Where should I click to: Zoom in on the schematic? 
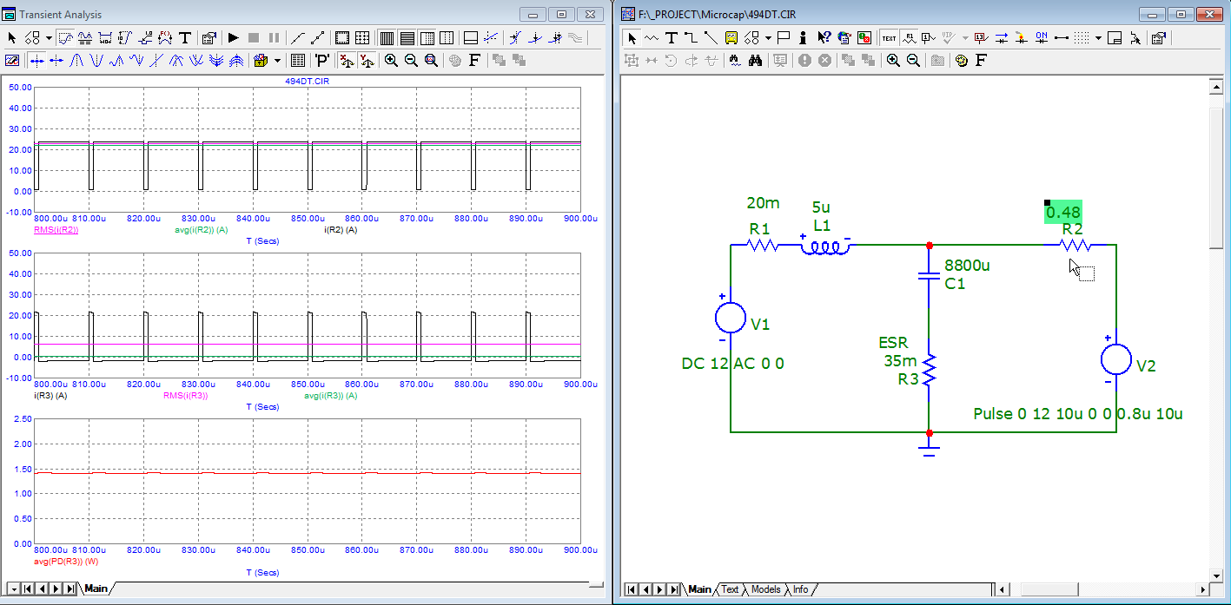coord(893,61)
